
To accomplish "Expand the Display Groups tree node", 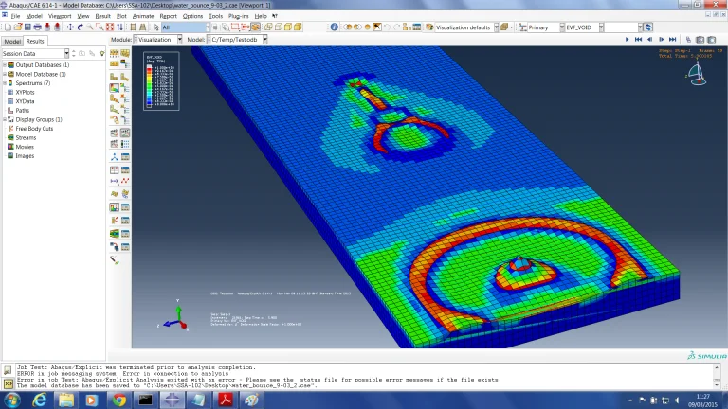I will pos(6,119).
